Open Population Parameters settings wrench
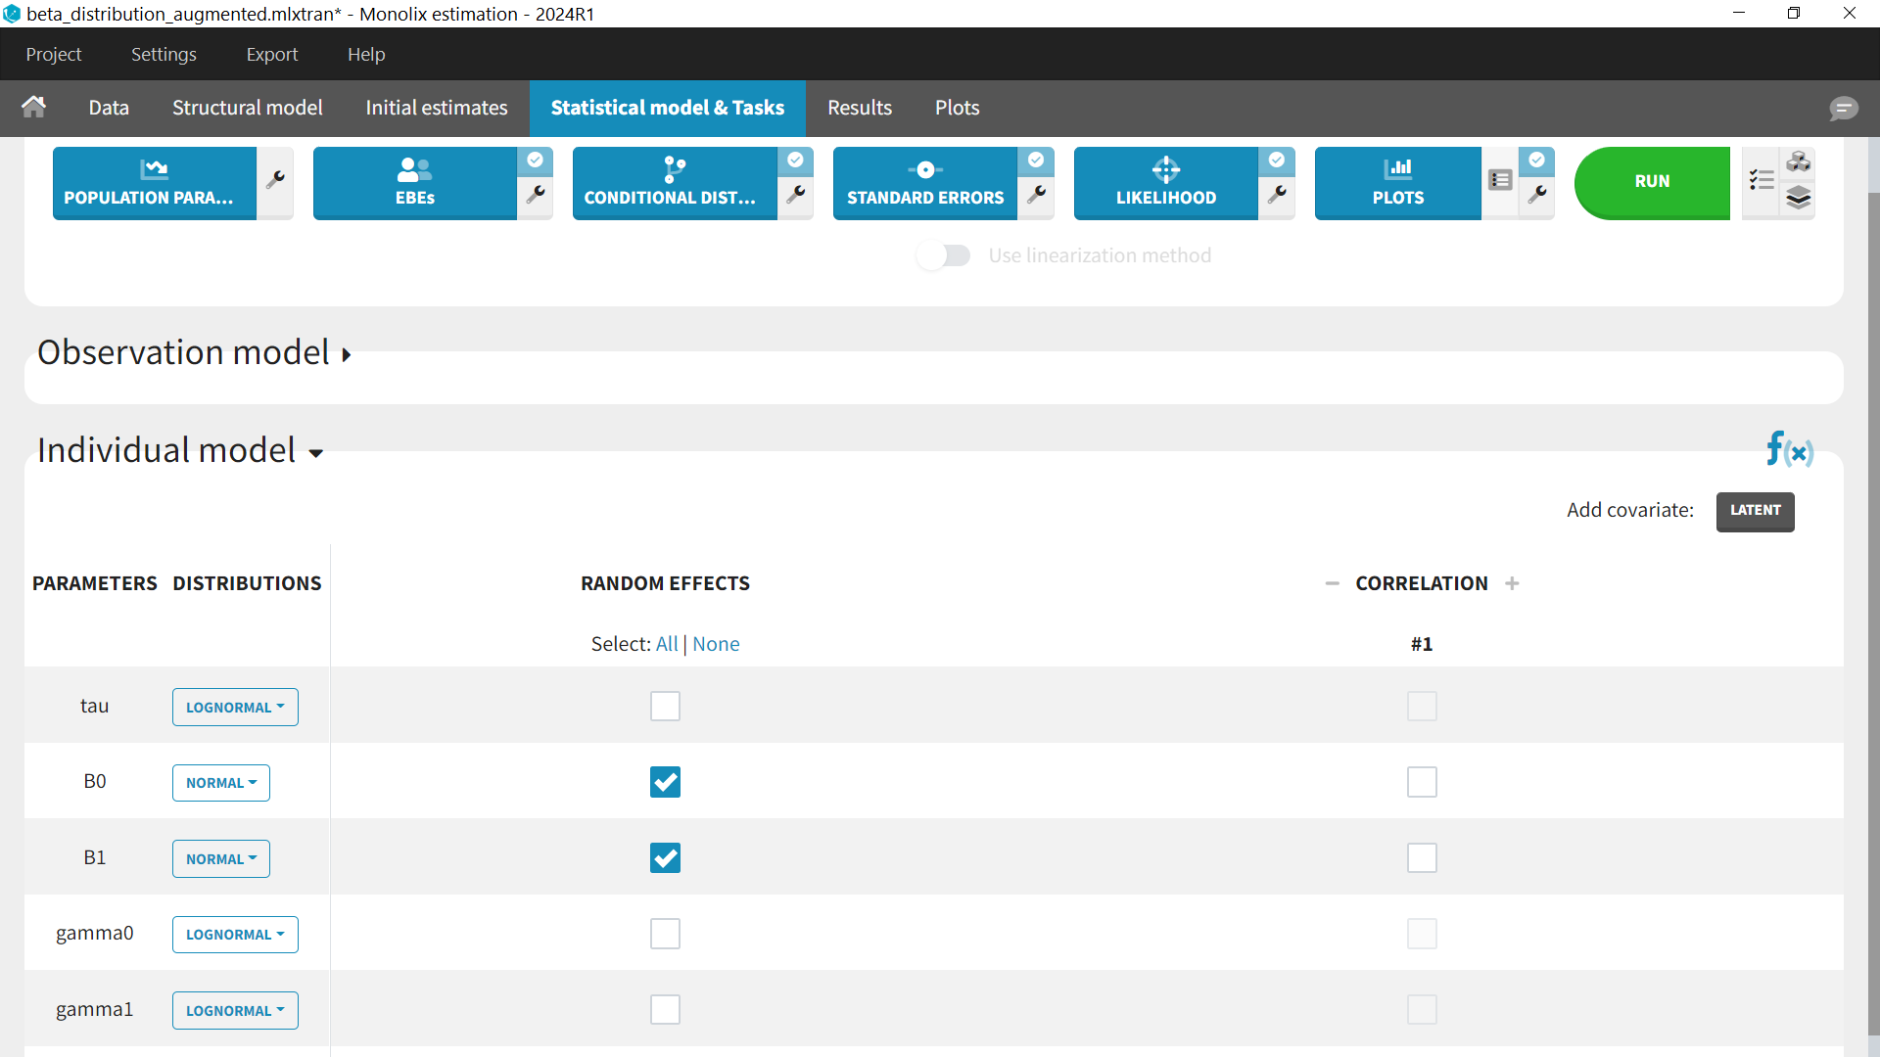This screenshot has height=1057, width=1880. pyautogui.click(x=275, y=180)
